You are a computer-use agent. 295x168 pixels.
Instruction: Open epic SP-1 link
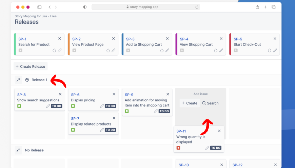[x=22, y=39]
